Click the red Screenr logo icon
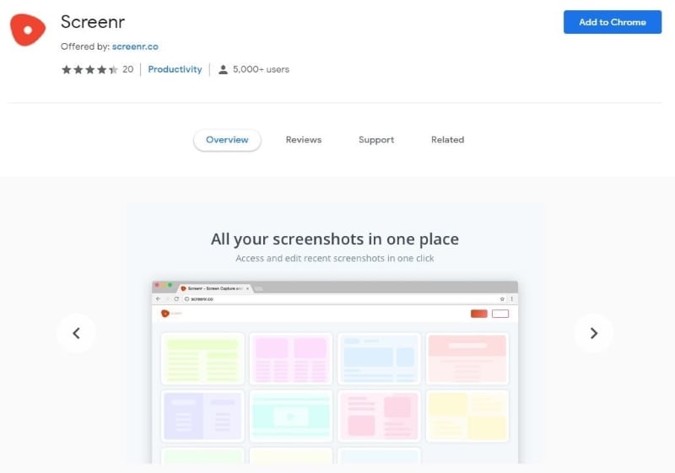Image resolution: width=675 pixels, height=473 pixels. (x=28, y=30)
